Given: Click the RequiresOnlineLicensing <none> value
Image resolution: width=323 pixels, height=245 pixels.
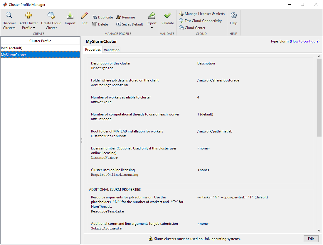Looking at the screenshot, I should 203,170.
